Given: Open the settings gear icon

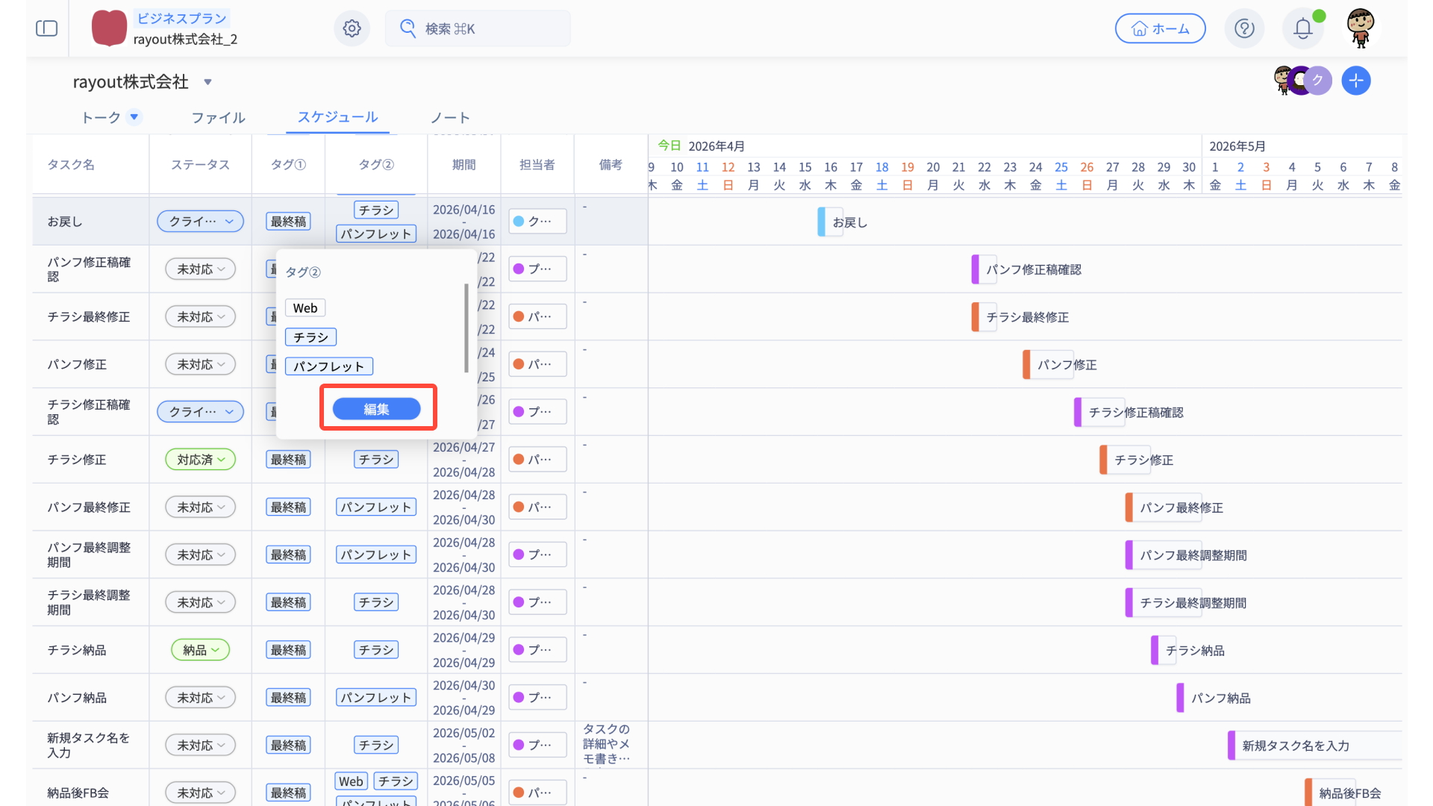Looking at the screenshot, I should [352, 28].
